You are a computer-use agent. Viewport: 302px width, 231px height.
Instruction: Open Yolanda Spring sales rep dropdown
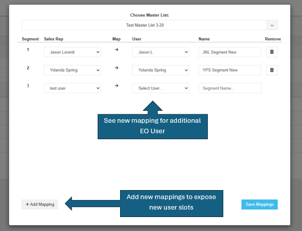[x=72, y=70]
